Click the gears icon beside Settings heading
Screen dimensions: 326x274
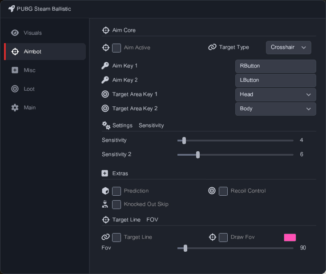click(106, 125)
